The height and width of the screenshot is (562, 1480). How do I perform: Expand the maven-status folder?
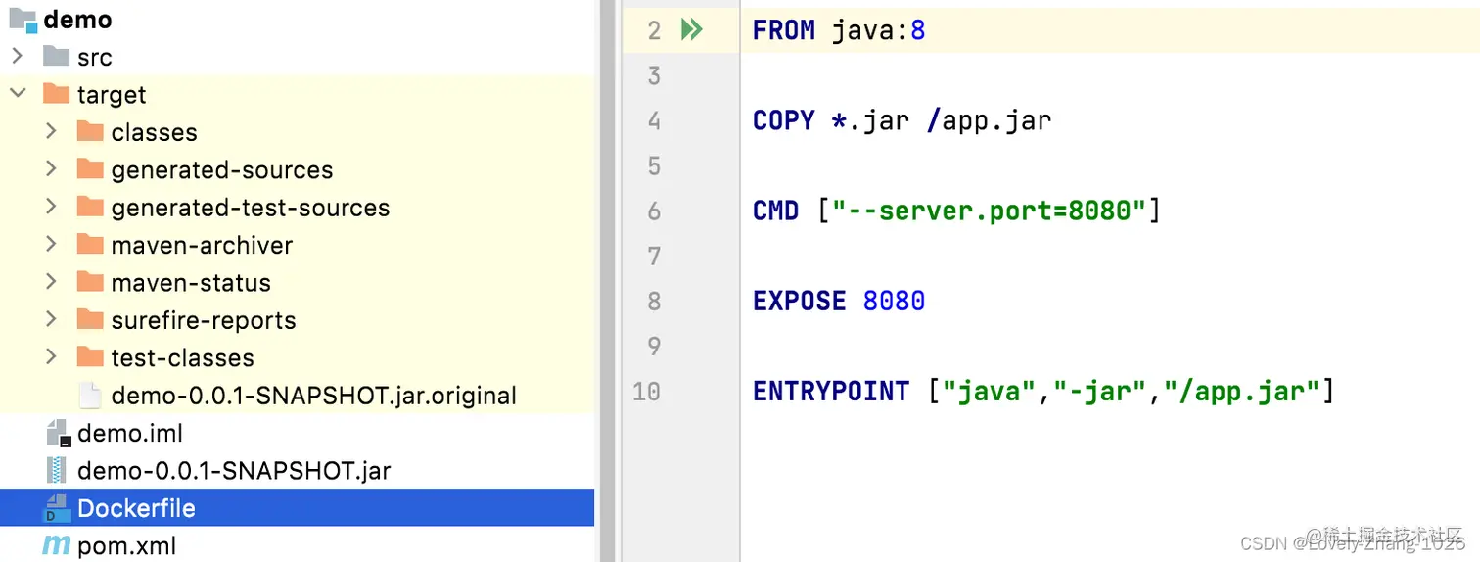51,282
